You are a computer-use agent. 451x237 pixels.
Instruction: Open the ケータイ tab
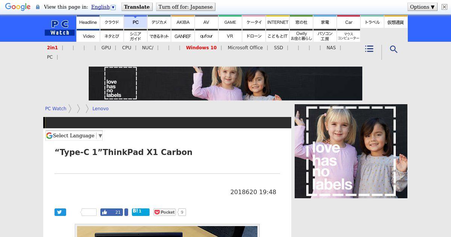[254, 22]
